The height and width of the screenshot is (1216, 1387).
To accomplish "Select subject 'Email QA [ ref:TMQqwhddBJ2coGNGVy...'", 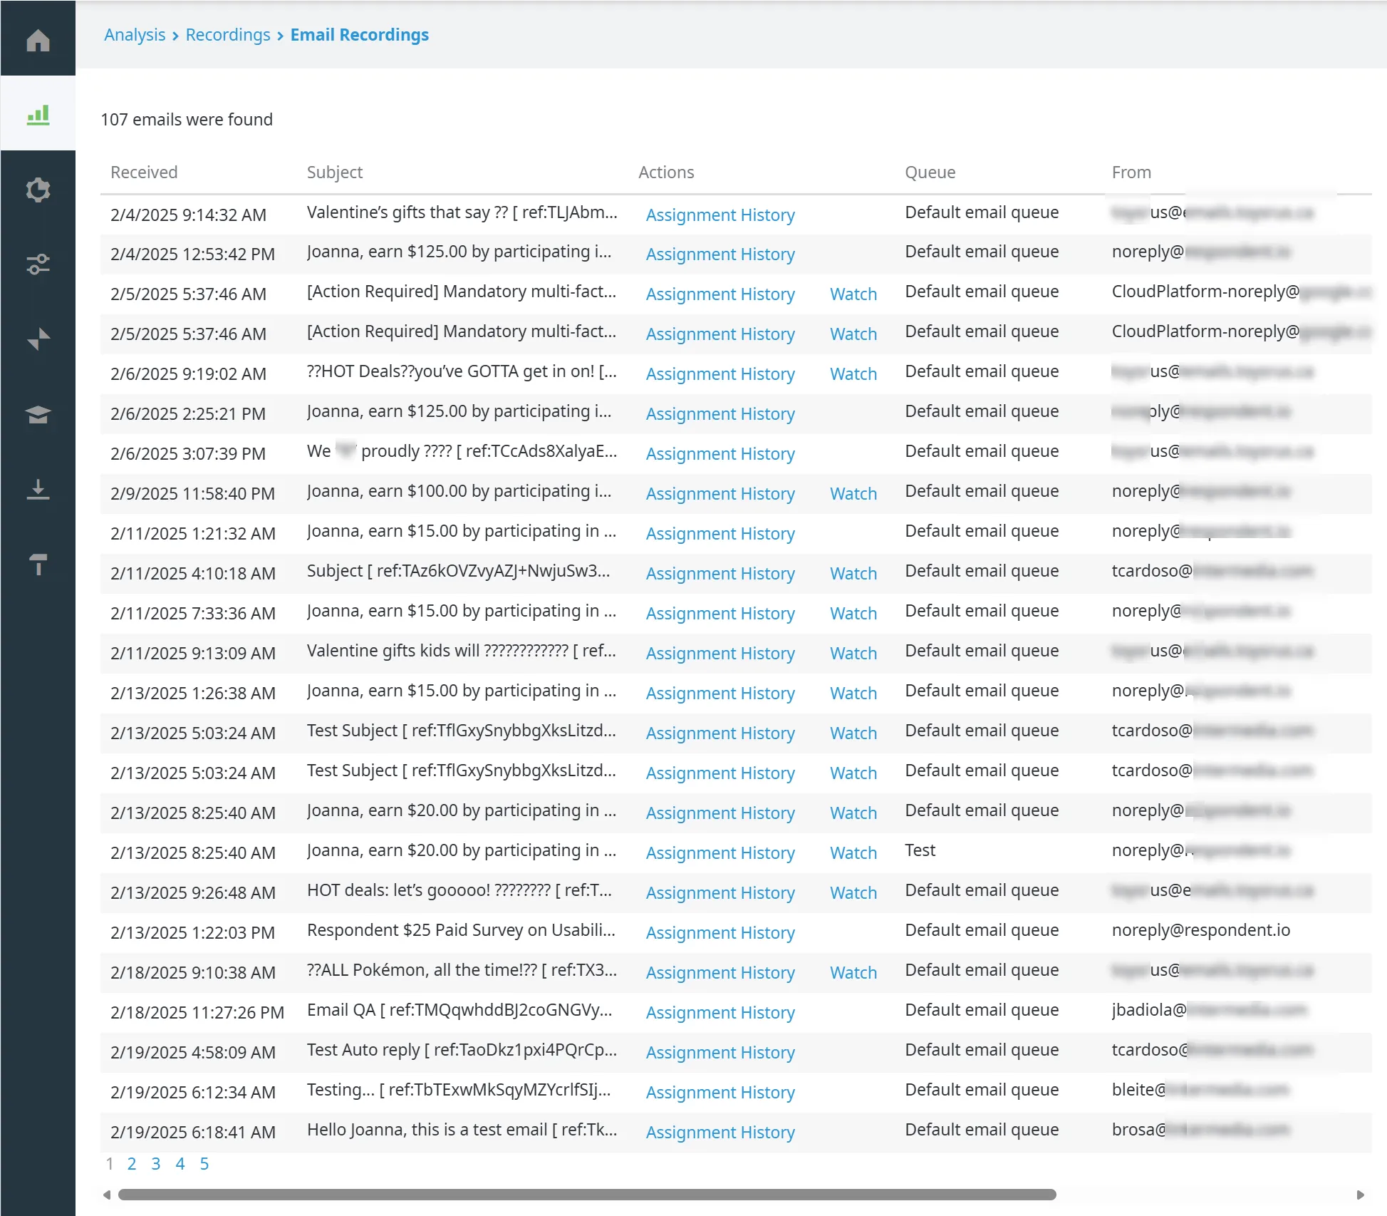I will click(459, 1010).
